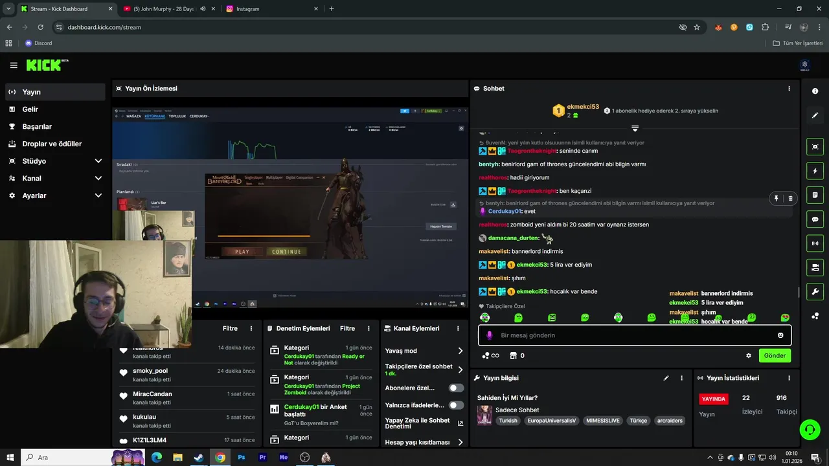Click the chat bubble icon in right sidebar
Screen dimensions: 829x466
815,219
